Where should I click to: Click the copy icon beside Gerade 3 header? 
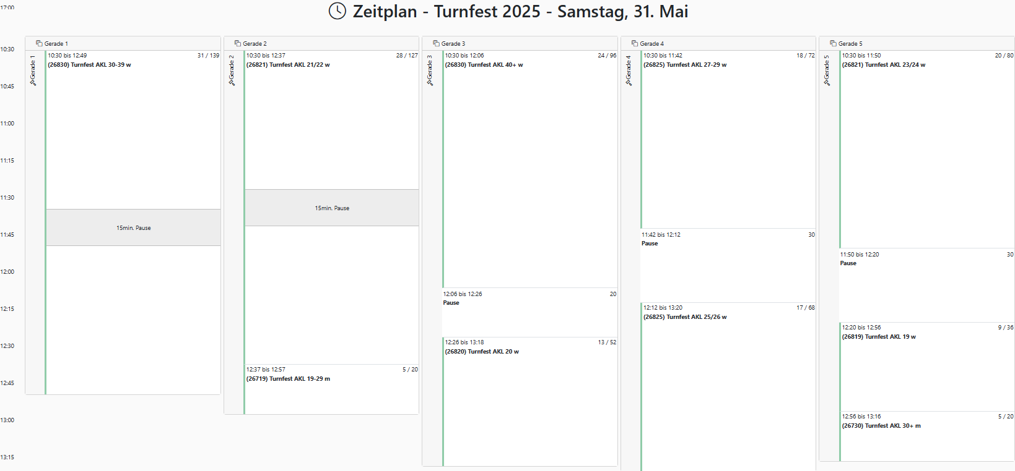click(x=436, y=43)
